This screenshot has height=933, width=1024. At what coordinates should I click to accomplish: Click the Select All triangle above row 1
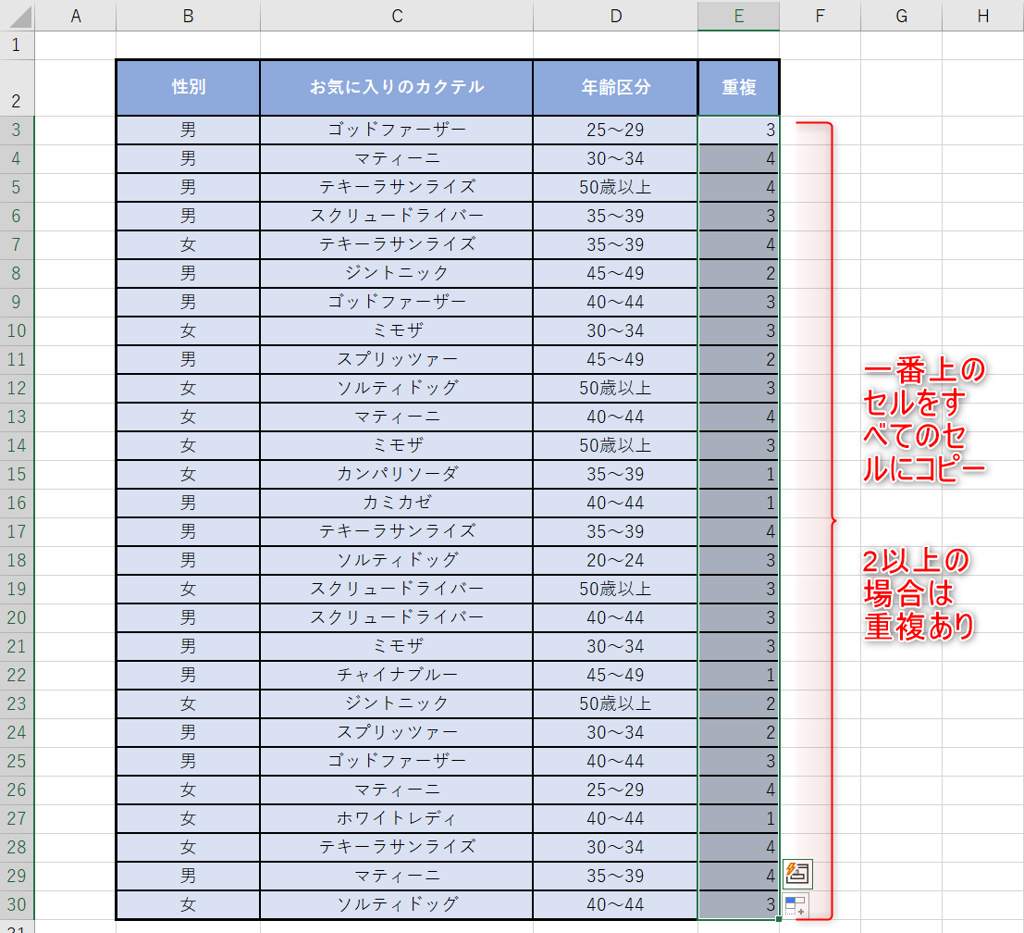pyautogui.click(x=17, y=16)
